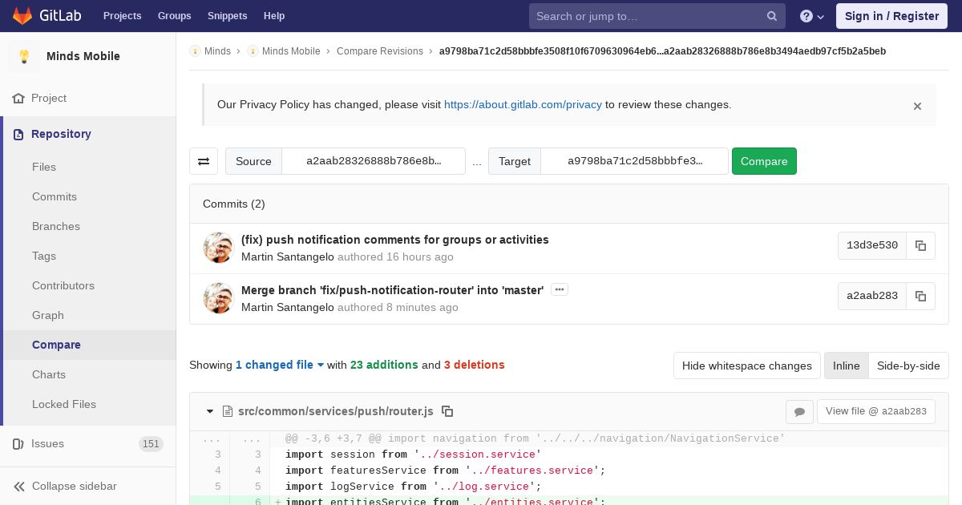
Task: Dismiss the privacy policy banner
Action: [917, 106]
